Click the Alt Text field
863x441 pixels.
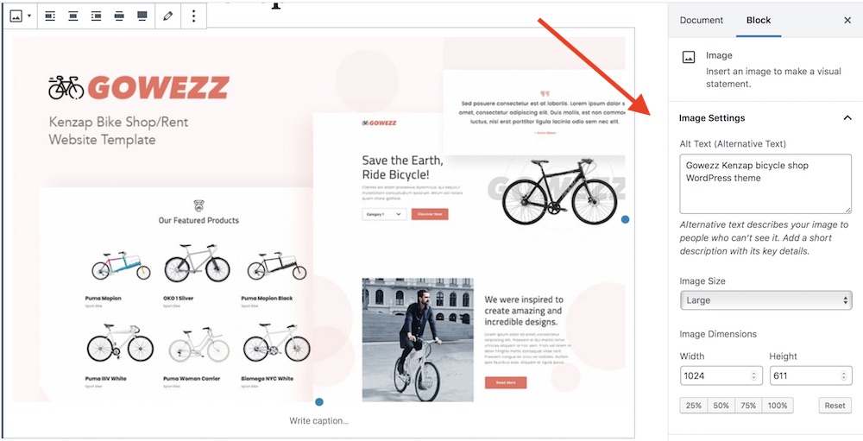(x=765, y=184)
